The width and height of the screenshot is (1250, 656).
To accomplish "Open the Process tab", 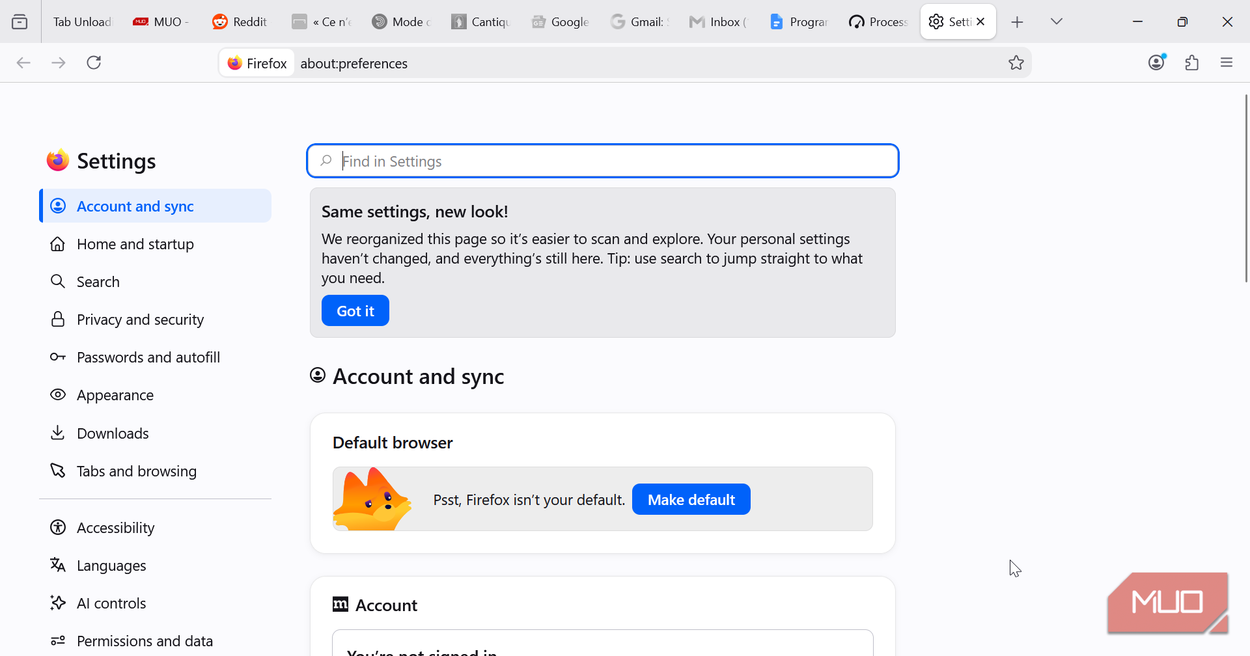I will pyautogui.click(x=878, y=21).
